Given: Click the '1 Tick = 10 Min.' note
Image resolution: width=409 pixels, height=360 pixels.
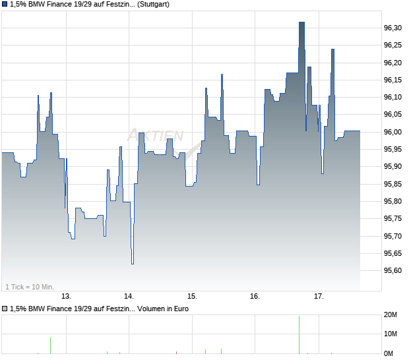Looking at the screenshot, I should (x=30, y=287).
